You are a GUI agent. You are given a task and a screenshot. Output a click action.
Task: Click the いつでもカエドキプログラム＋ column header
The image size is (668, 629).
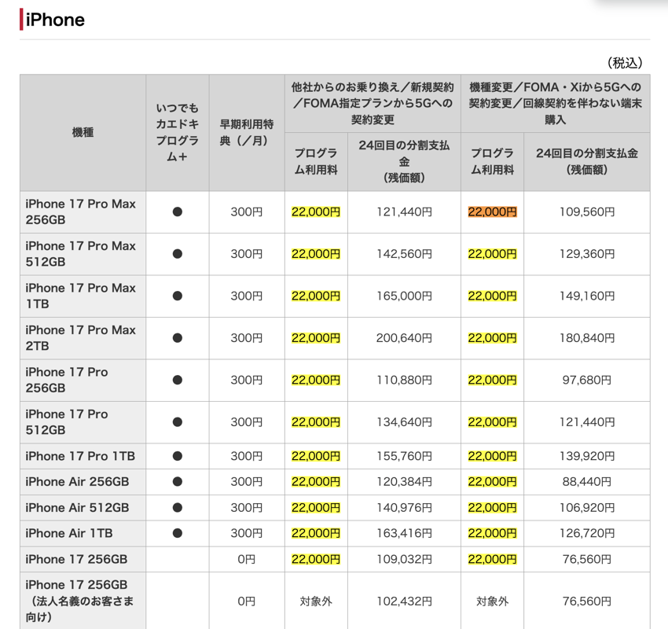177,132
